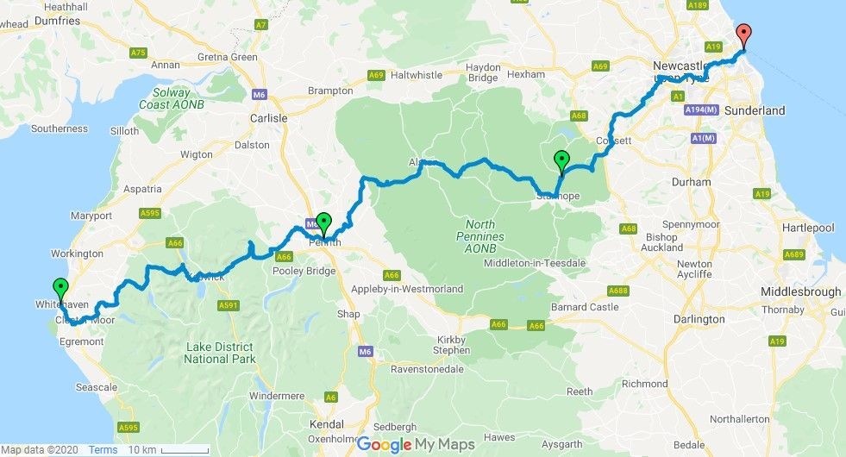The width and height of the screenshot is (846, 457).
Task: Click the Middlesbrough city label
Action: 800,292
